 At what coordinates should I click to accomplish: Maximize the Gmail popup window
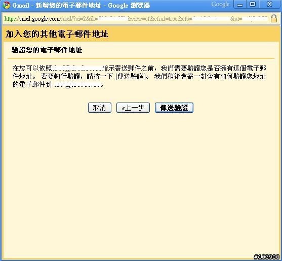253,5
